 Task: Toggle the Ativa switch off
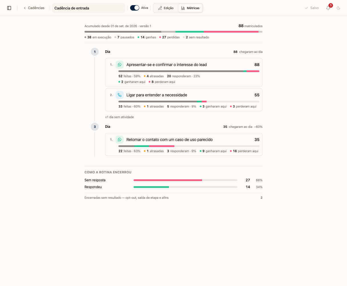point(135,8)
